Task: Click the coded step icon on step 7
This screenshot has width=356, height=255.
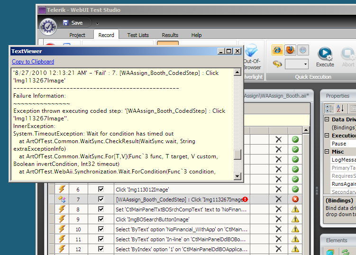Action: [x=62, y=199]
